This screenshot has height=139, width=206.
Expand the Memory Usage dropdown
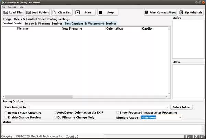click(x=180, y=118)
